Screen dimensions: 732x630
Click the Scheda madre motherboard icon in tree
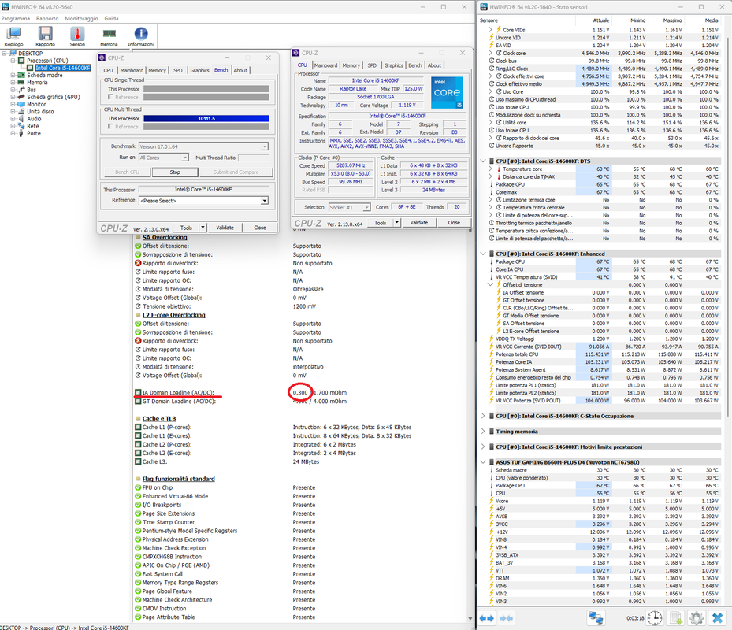point(21,75)
